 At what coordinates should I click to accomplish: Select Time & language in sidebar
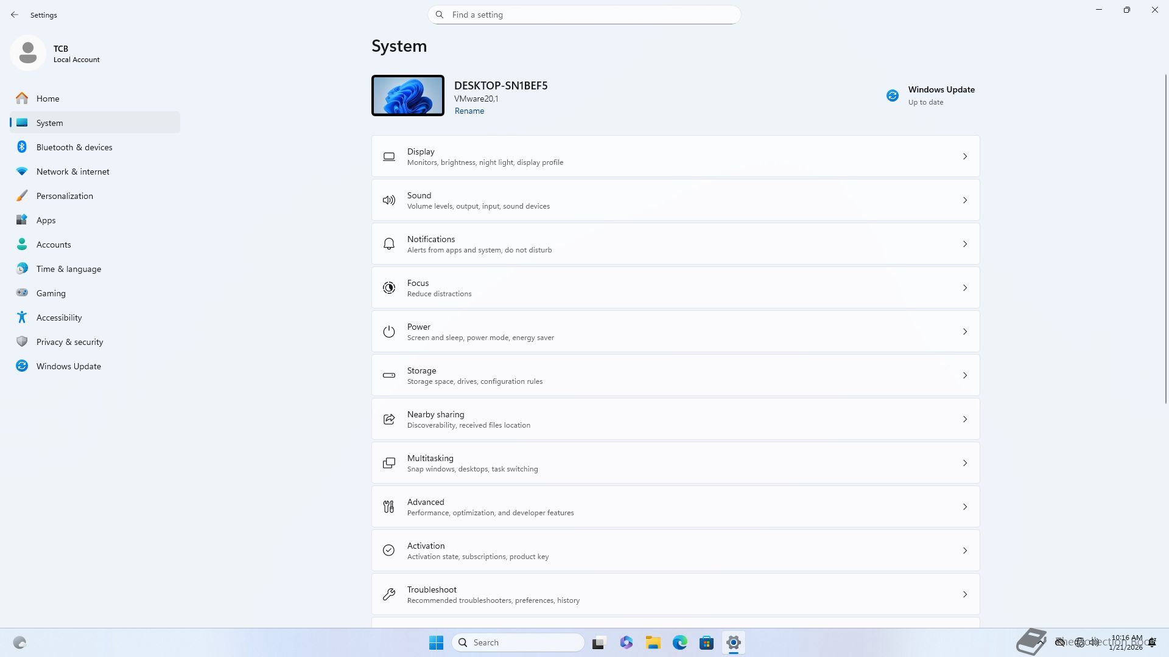[68, 269]
